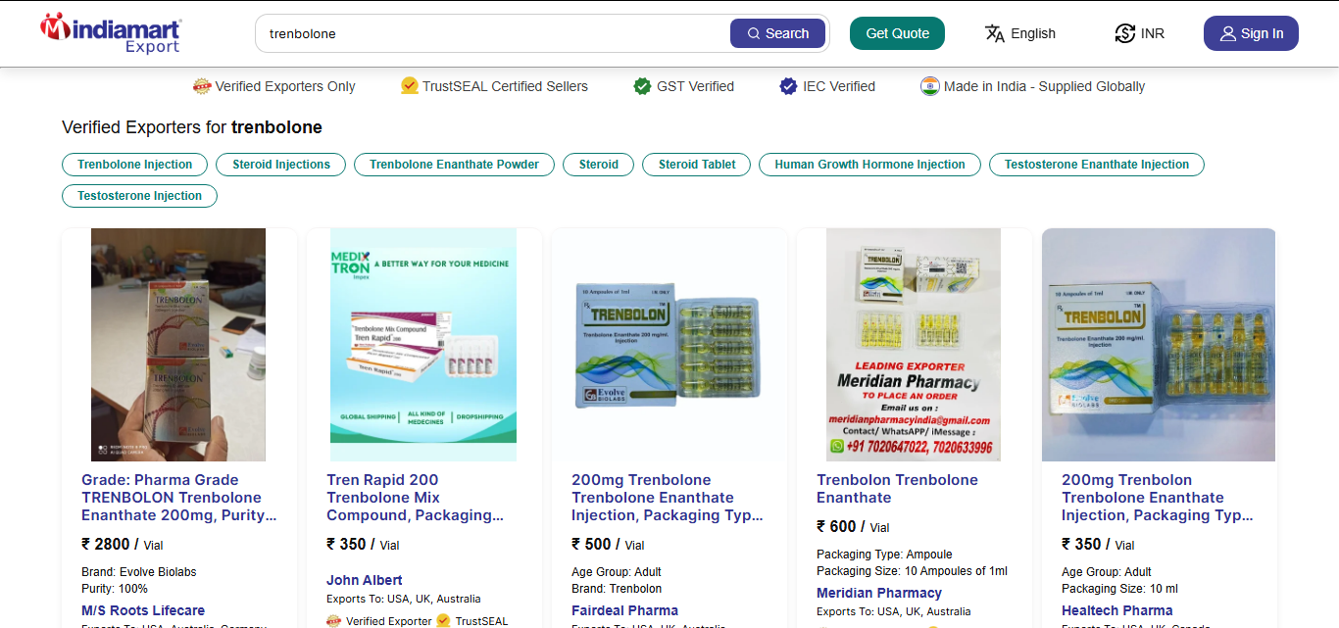Click the Brand: Trenbolon text
Viewport: 1339px width, 628px height.
pyautogui.click(x=617, y=589)
